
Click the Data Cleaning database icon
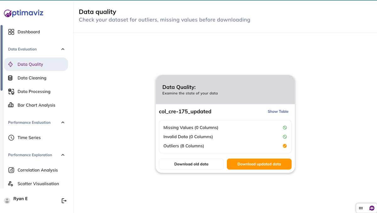pos(10,78)
